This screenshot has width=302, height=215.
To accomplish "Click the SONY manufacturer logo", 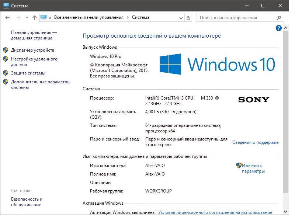I will click(x=254, y=100).
